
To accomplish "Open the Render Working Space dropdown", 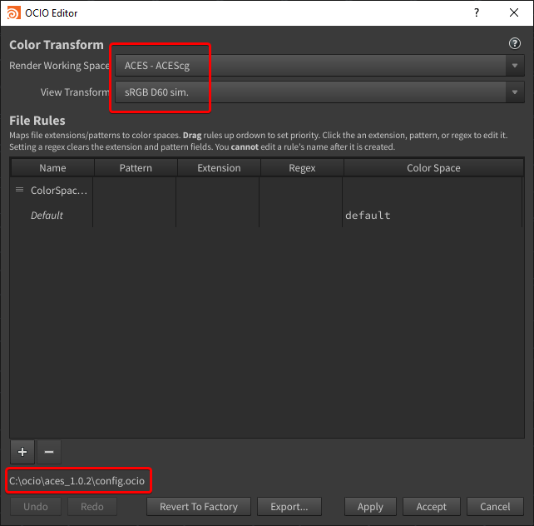I will (319, 66).
